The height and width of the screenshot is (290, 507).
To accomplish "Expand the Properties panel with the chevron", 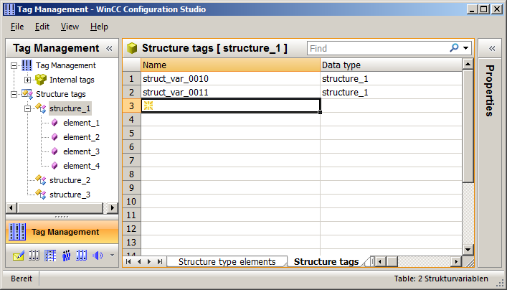I will click(492, 48).
